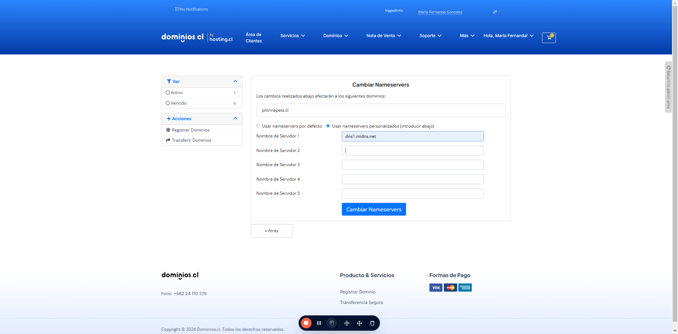Screen dimensions: 678x334
Task: Open the Maria Fernanda Gonzalez link
Action: [x=440, y=12]
